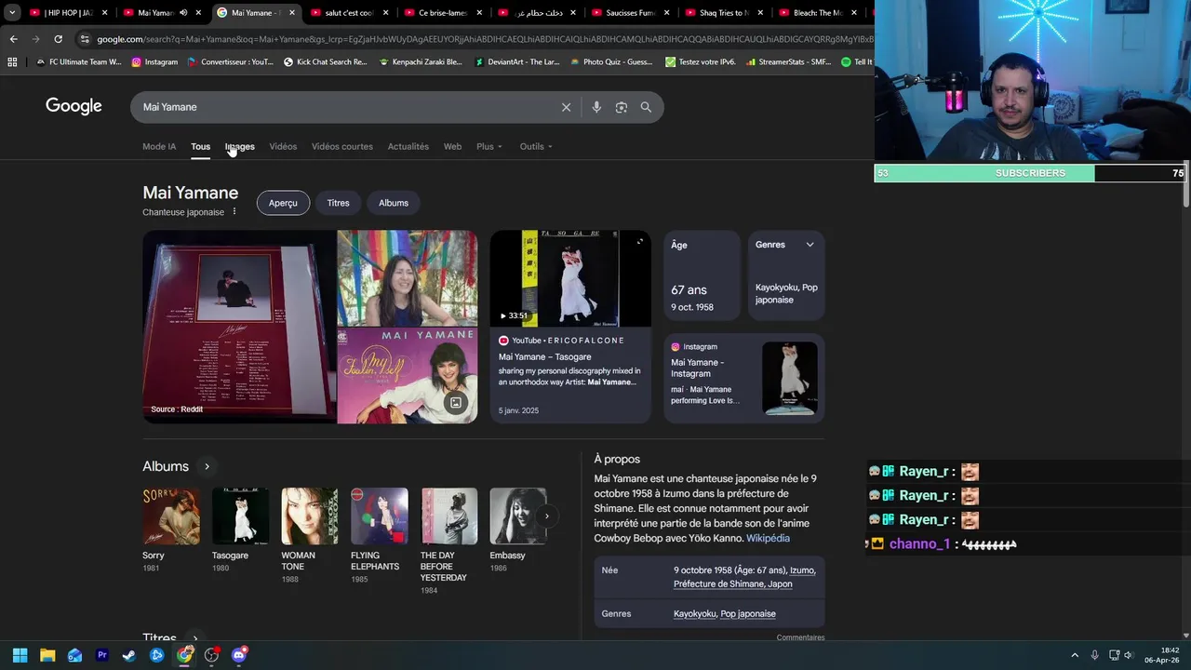Open the tab search dropdown in Chrome
The image size is (1191, 670).
tap(12, 13)
